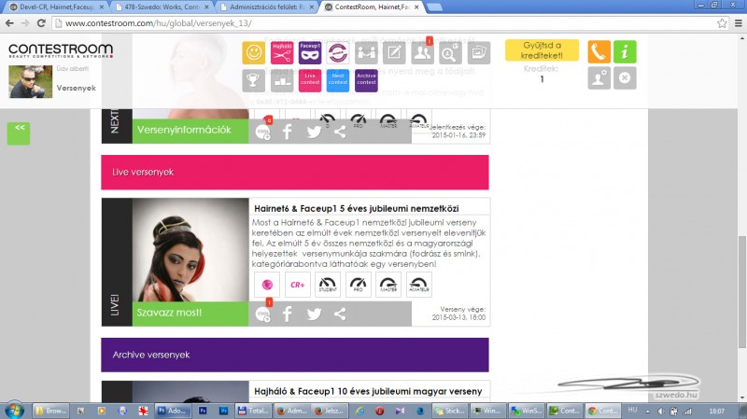This screenshot has height=419, width=747.
Task: Switch to Adminisztrációs felület browser tab
Action: pyautogui.click(x=267, y=7)
